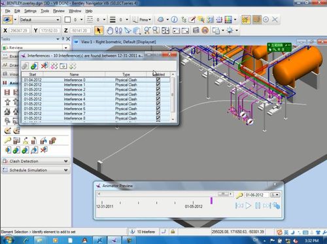327x244 pixels.
Task: Click the Fit View tool icon
Action: pyautogui.click(x=165, y=31)
